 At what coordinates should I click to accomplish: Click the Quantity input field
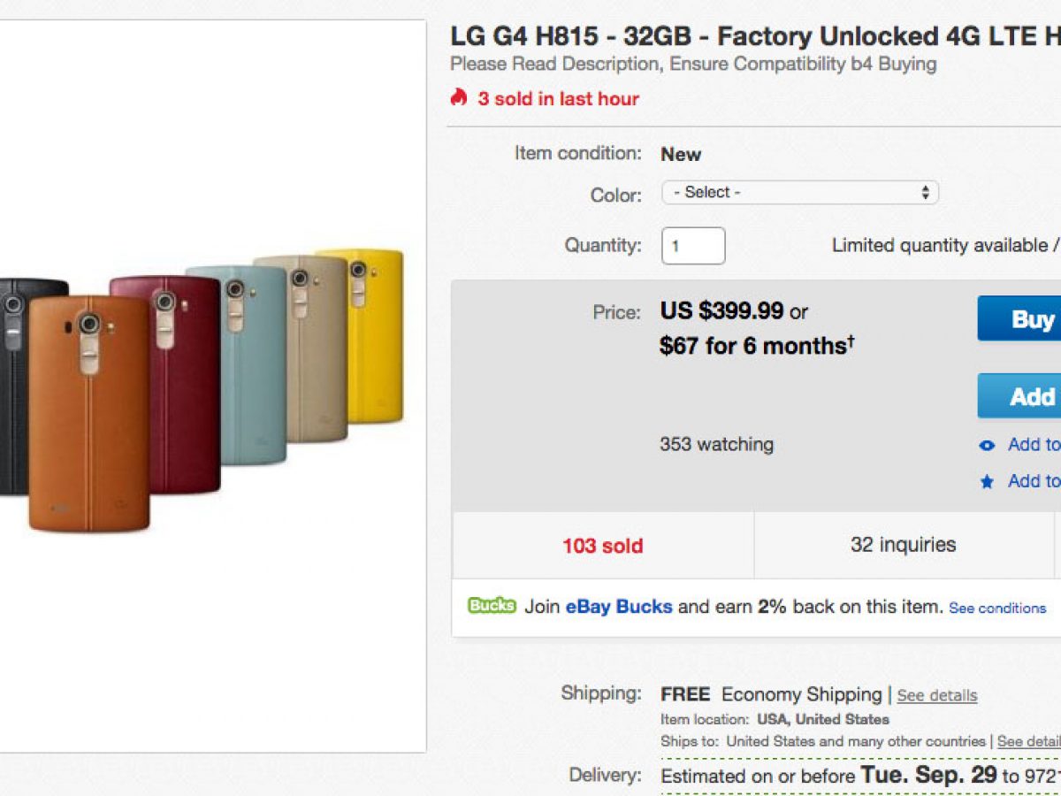coord(693,246)
